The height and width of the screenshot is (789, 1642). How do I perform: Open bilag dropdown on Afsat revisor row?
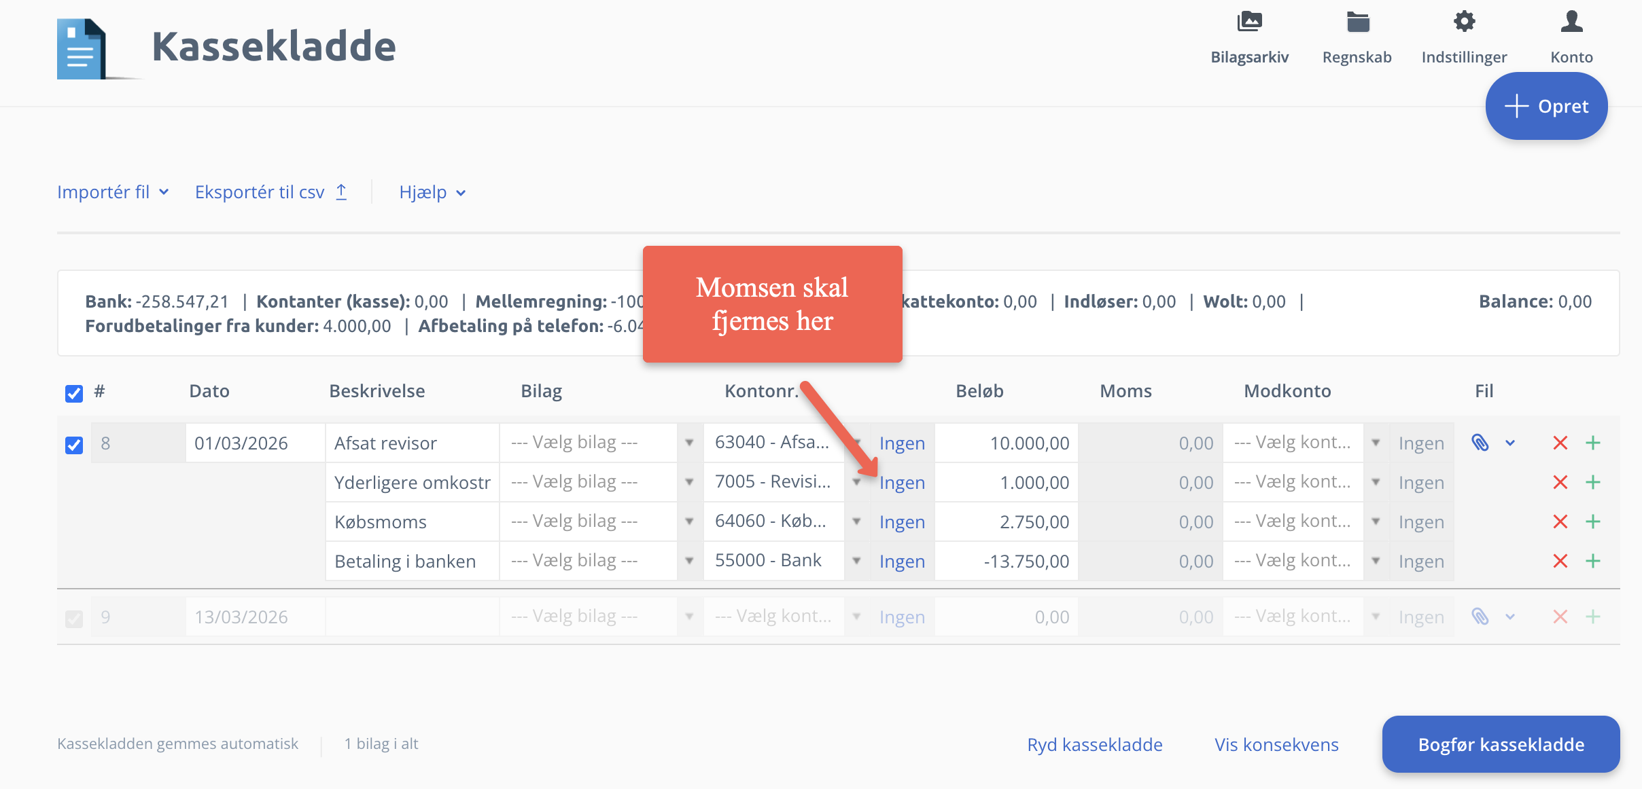[x=689, y=443]
